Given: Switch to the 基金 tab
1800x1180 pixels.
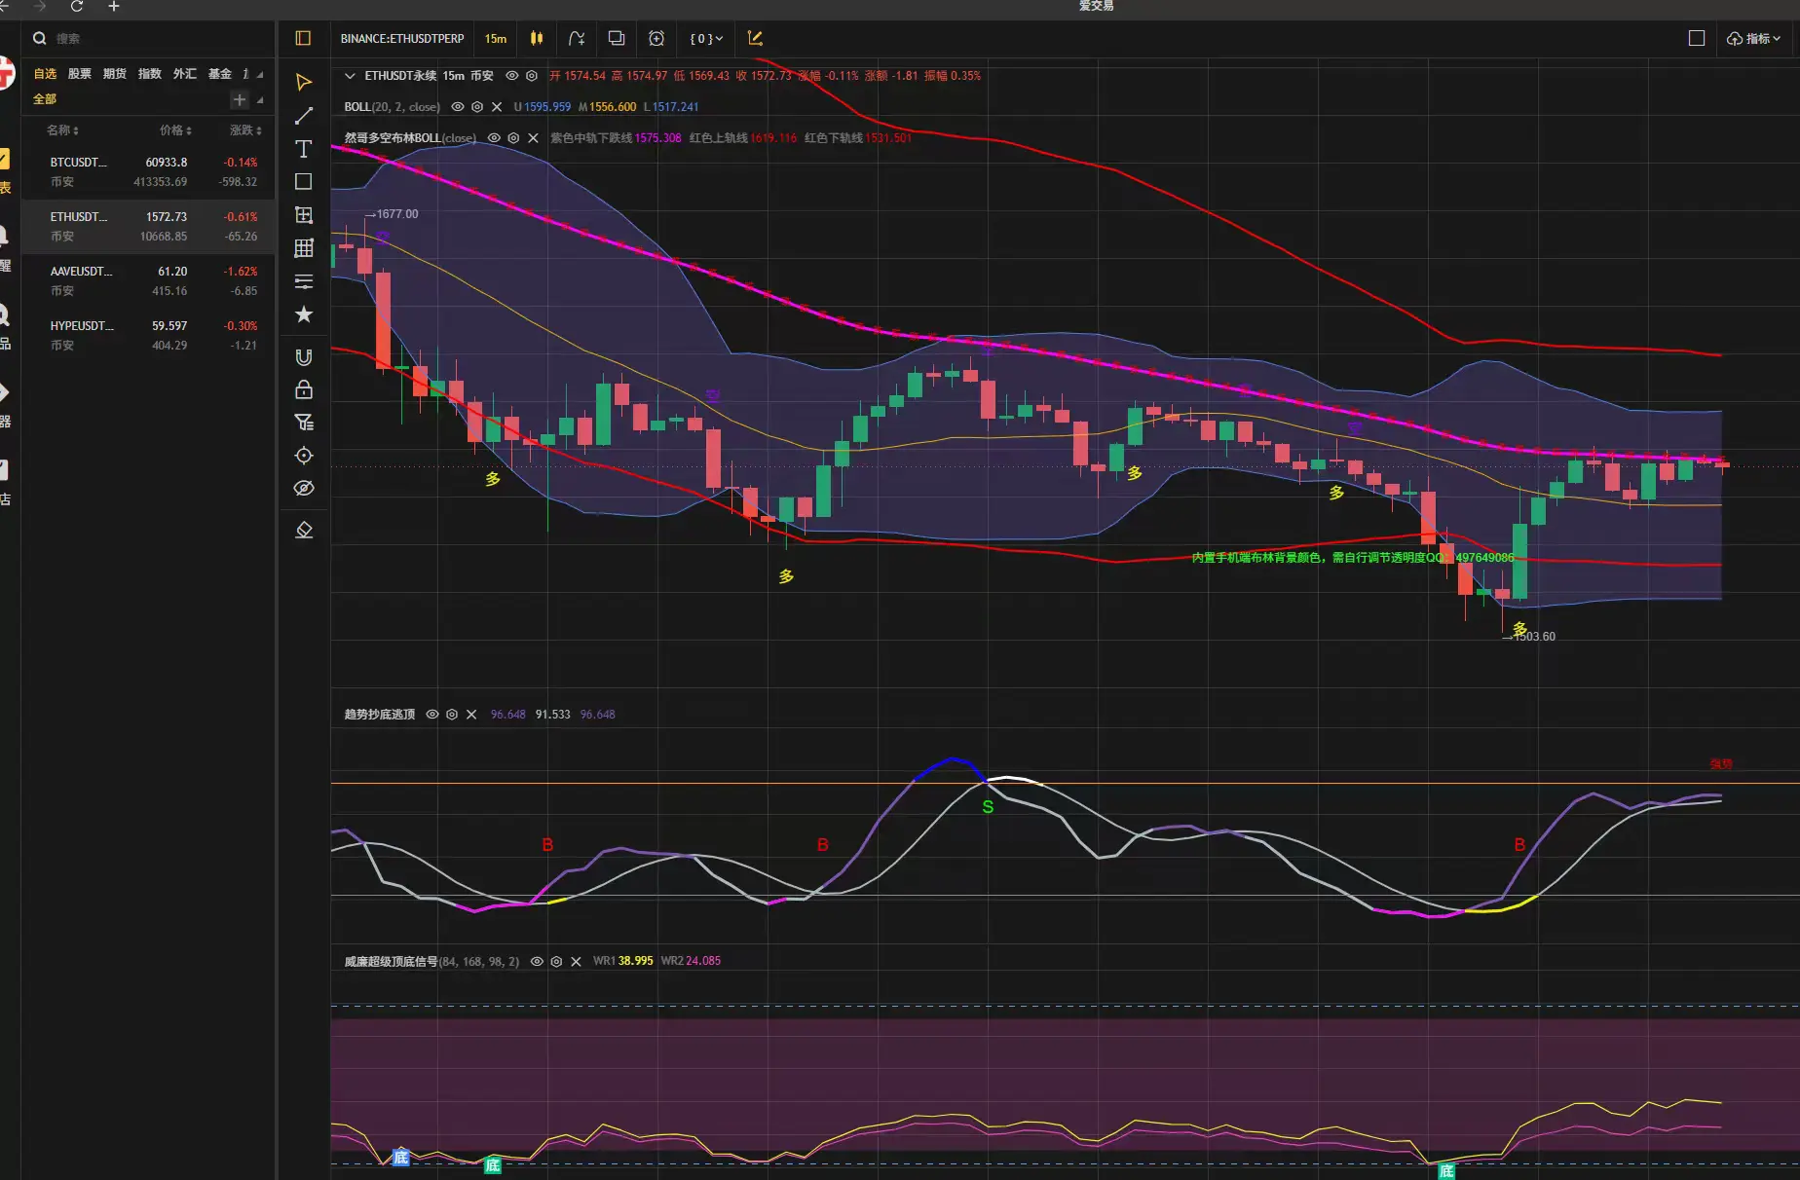Looking at the screenshot, I should pos(220,74).
